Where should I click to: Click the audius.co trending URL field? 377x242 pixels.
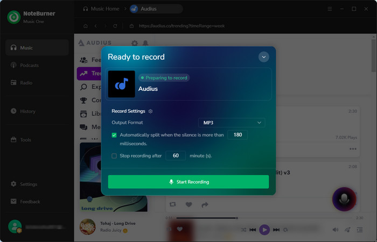[x=182, y=26]
